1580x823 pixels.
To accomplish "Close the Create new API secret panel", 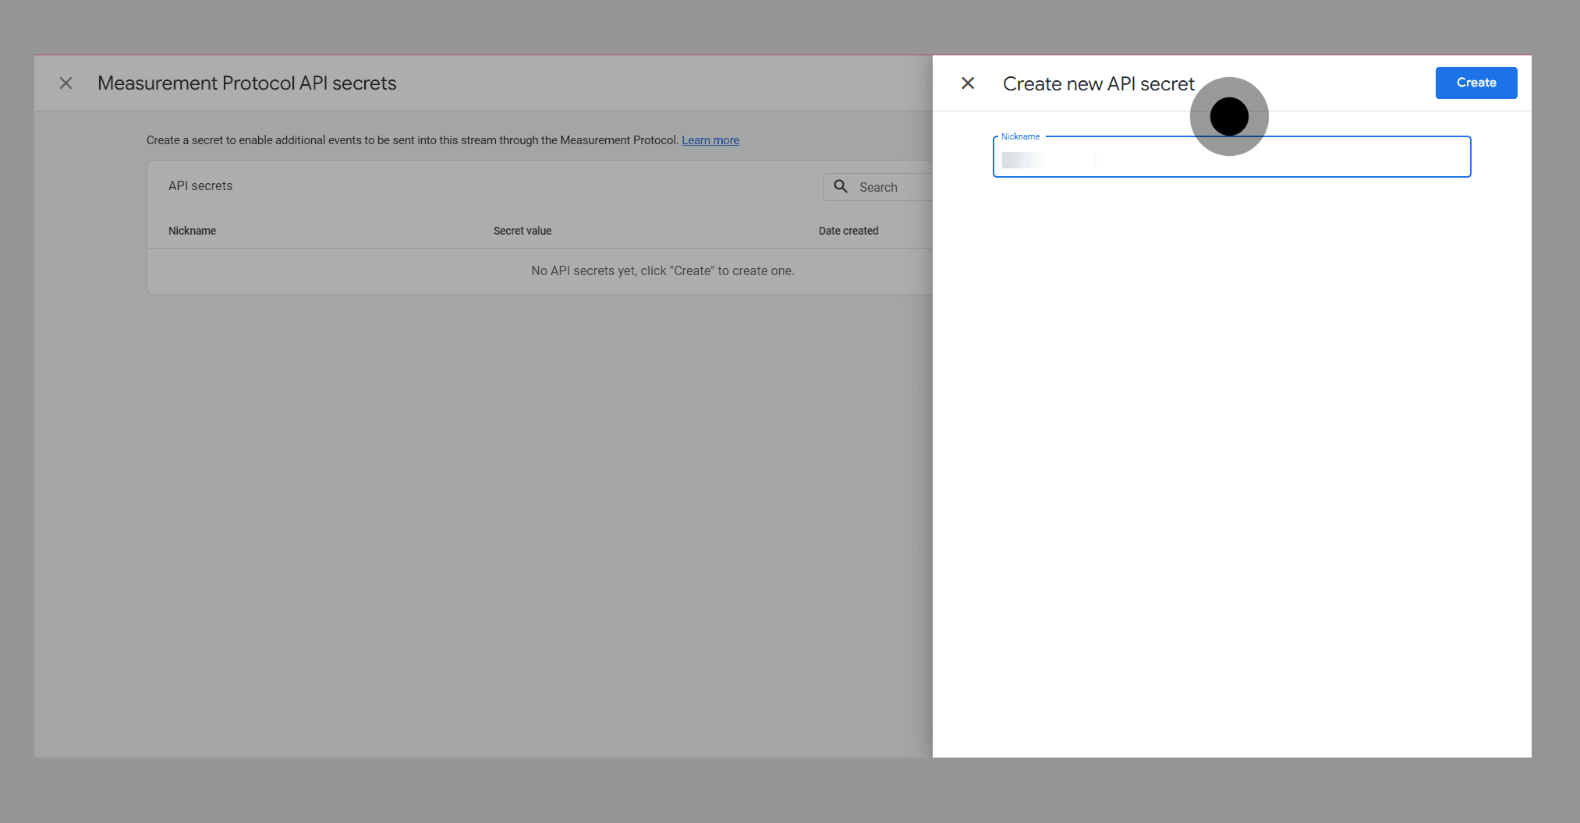I will tap(968, 83).
